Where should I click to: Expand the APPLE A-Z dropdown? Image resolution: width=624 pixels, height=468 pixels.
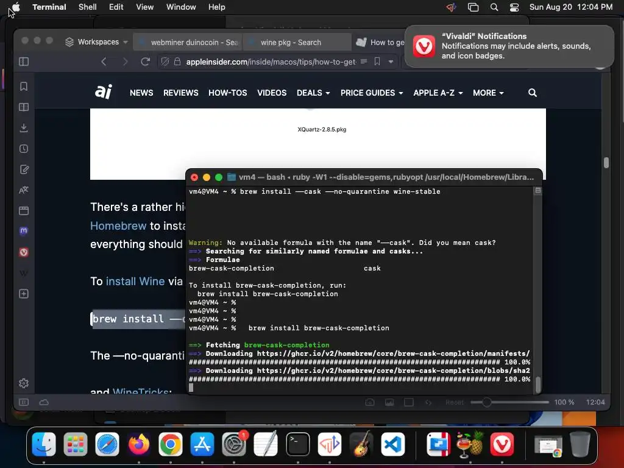pos(438,93)
